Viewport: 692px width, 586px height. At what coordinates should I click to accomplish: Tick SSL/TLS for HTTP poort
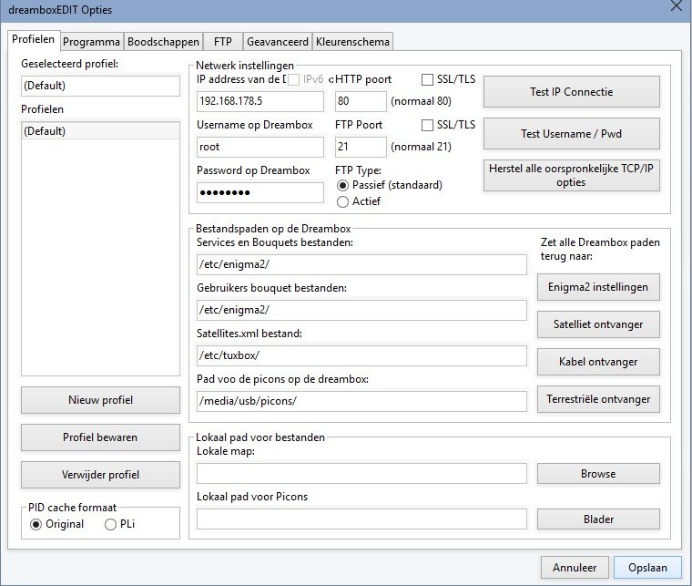[x=427, y=79]
